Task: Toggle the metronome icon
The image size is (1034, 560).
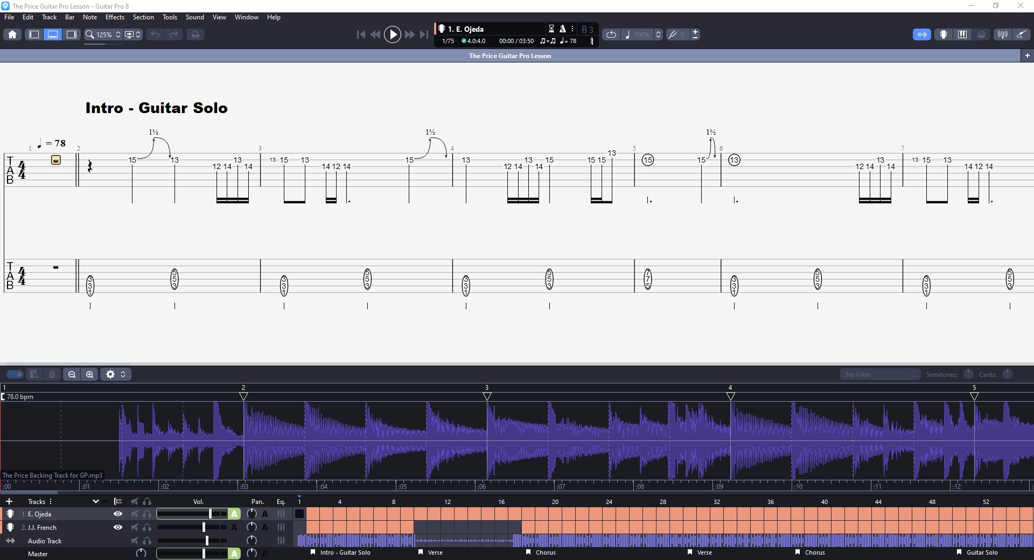Action: pyautogui.click(x=562, y=29)
